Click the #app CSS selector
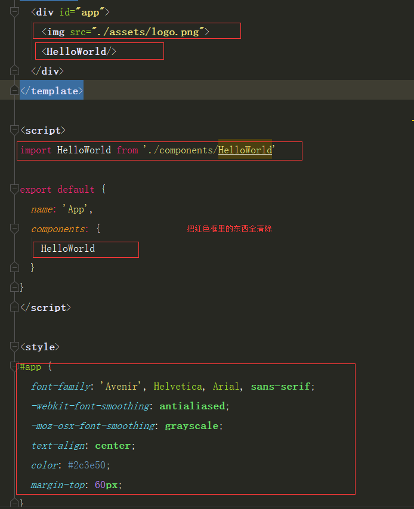 tap(30, 367)
